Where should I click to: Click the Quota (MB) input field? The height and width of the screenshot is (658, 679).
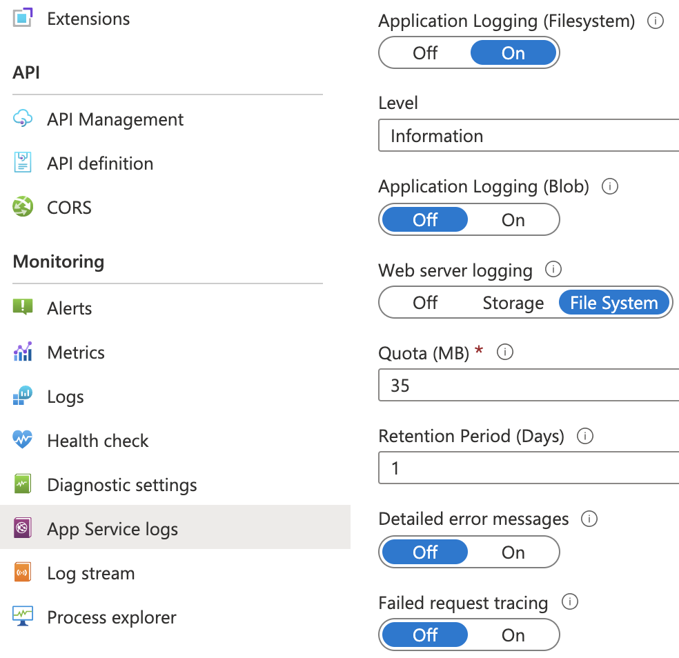529,386
